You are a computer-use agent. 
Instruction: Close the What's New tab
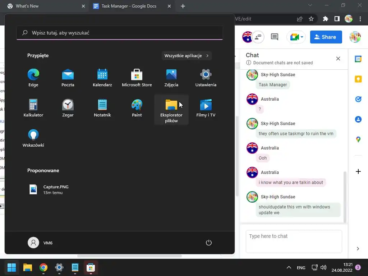(83, 6)
